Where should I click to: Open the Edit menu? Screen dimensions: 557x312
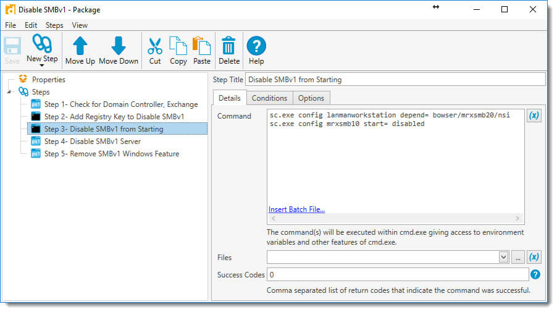pyautogui.click(x=31, y=25)
